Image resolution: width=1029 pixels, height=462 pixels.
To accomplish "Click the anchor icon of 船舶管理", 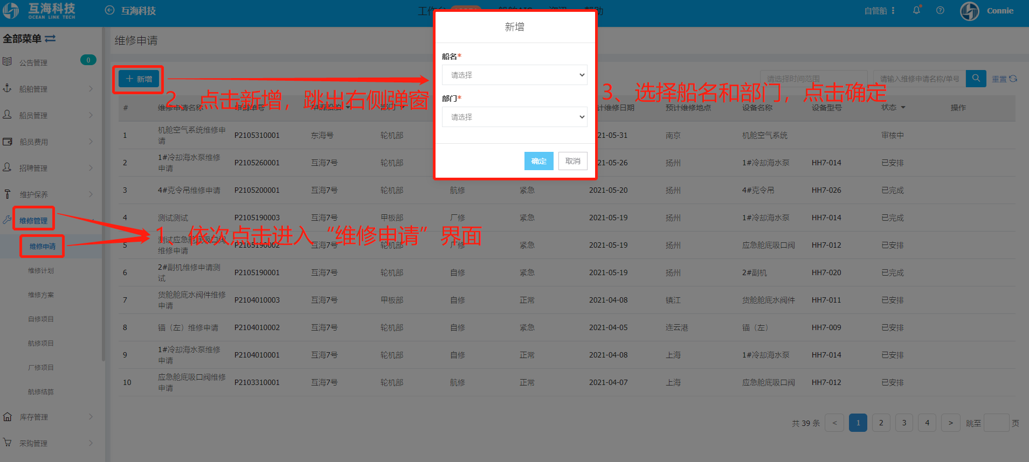I will click(8, 88).
